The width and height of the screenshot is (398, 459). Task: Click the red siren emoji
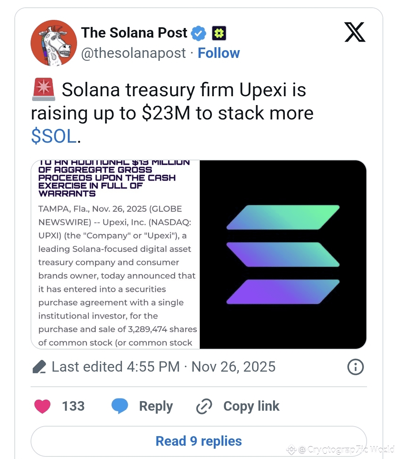click(44, 90)
